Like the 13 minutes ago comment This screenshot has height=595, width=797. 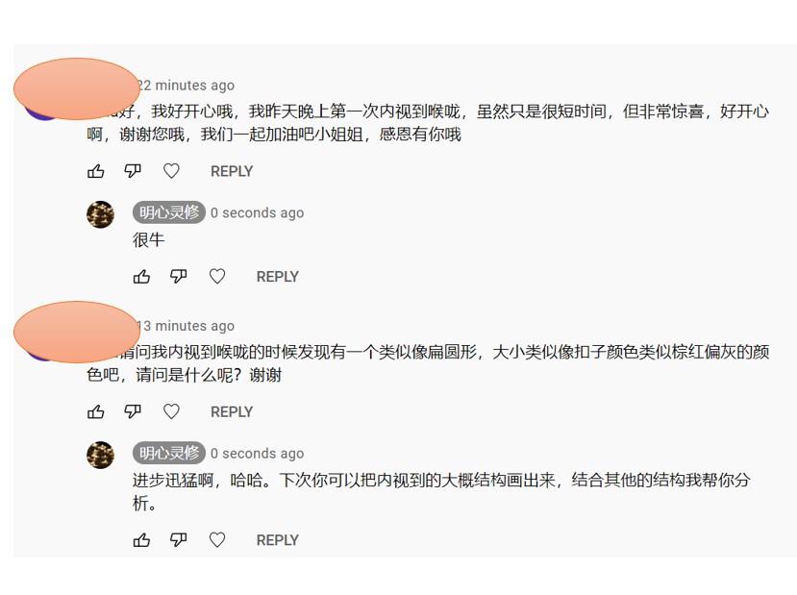click(x=95, y=411)
